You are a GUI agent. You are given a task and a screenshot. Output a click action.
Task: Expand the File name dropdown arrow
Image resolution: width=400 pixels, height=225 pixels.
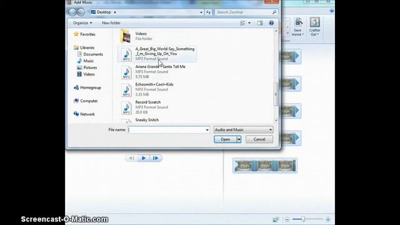click(207, 129)
